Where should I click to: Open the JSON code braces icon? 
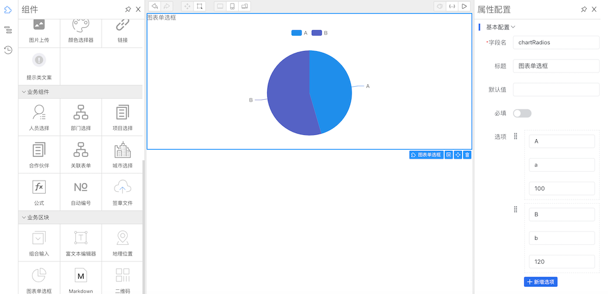click(x=452, y=7)
